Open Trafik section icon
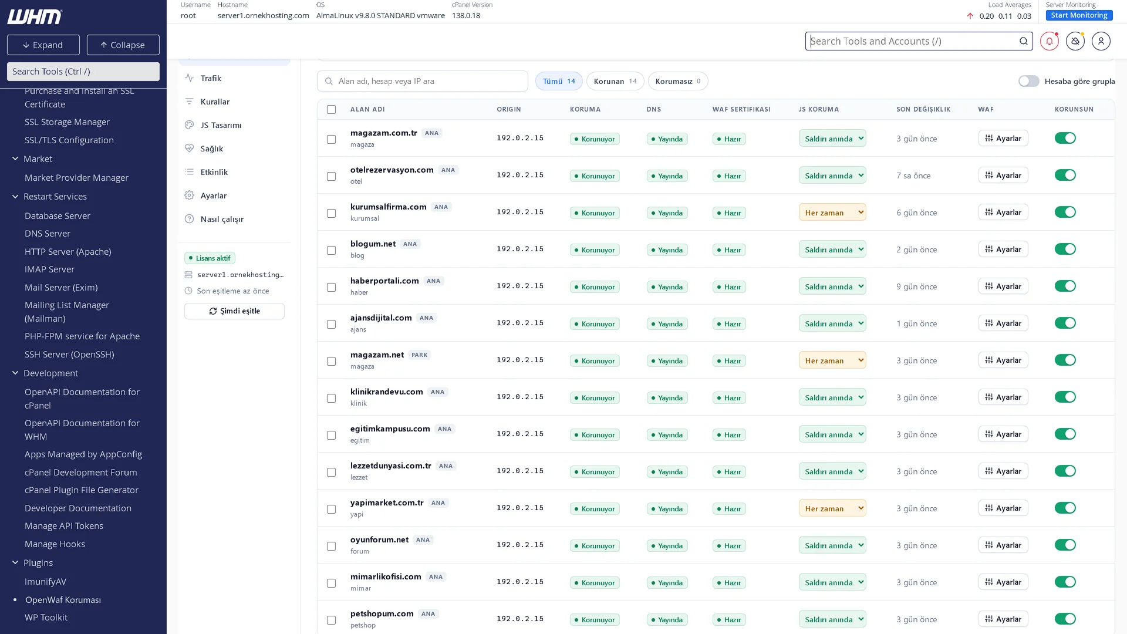Screen dimensions: 1127x634 189,78
